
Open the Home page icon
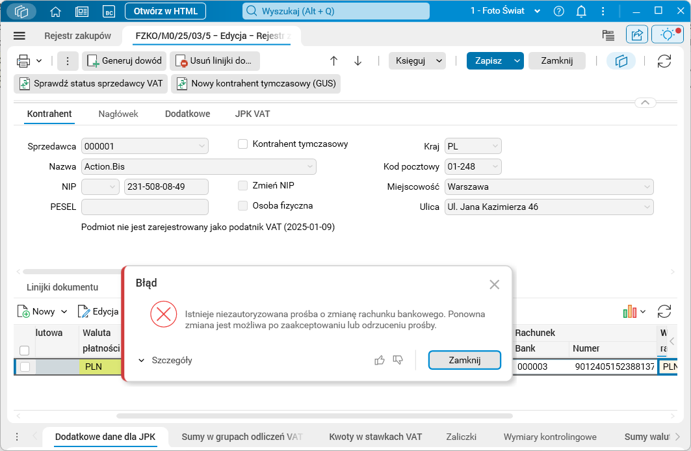pos(55,12)
